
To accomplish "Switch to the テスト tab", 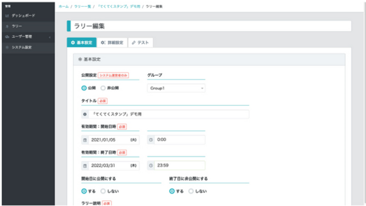I will [x=141, y=43].
